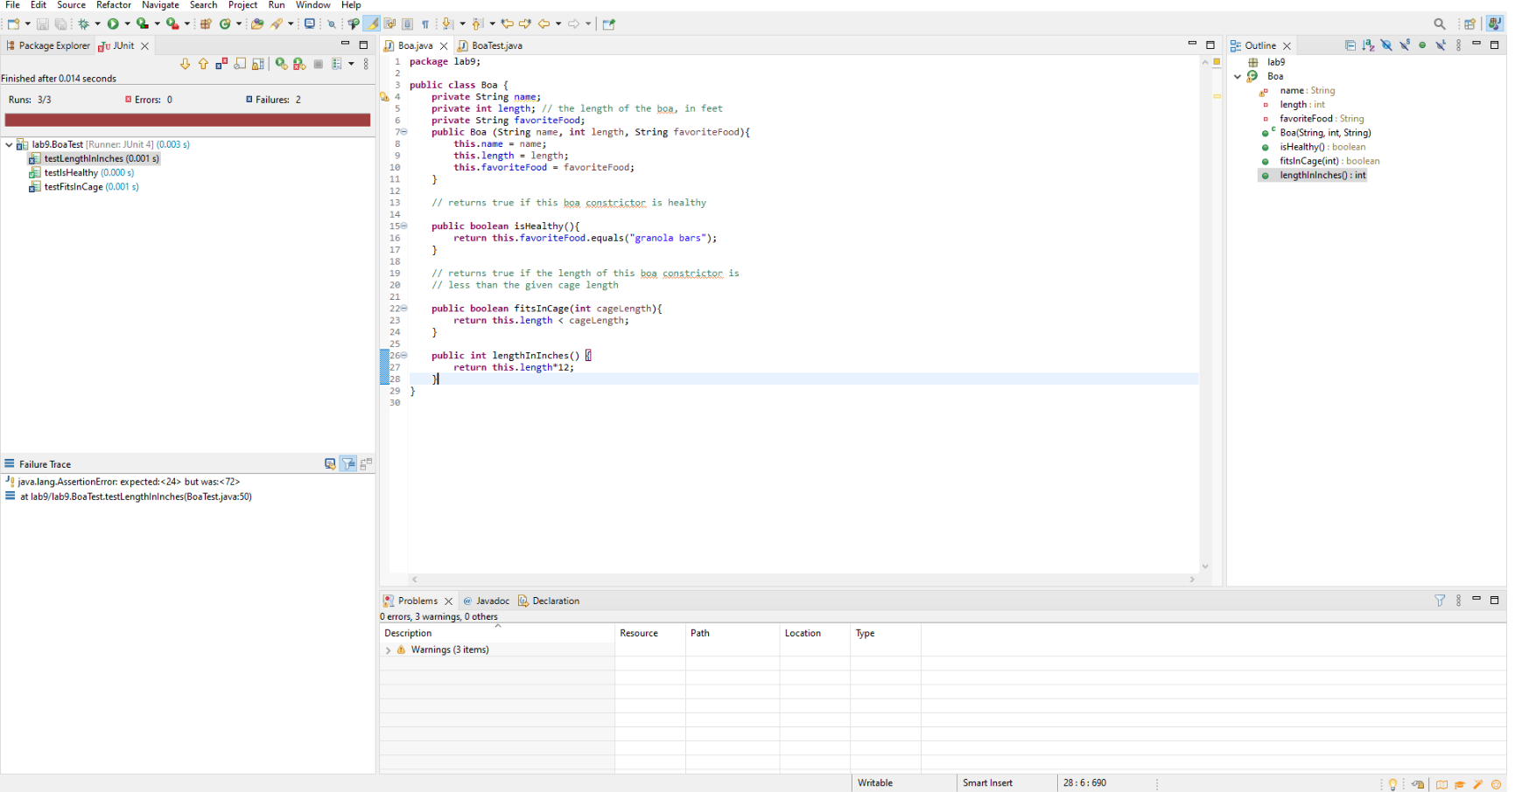Screen dimensions: 1515x792
Task: Click the Open Perspective icon
Action: tap(1470, 24)
